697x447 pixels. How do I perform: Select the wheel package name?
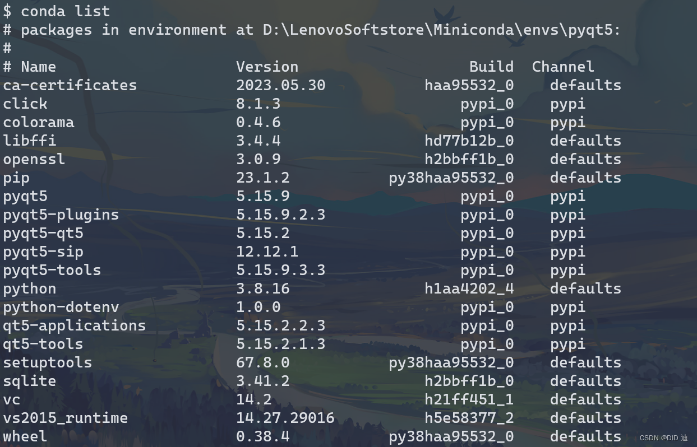coord(25,436)
